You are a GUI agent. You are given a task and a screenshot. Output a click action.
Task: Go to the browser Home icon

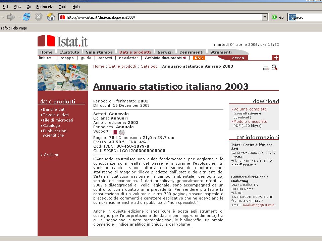51,17
